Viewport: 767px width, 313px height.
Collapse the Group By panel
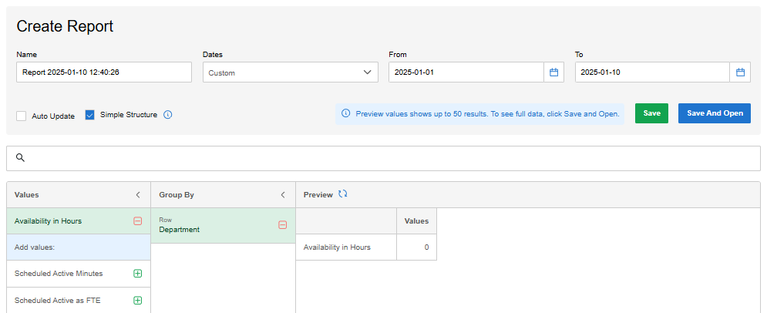point(283,194)
